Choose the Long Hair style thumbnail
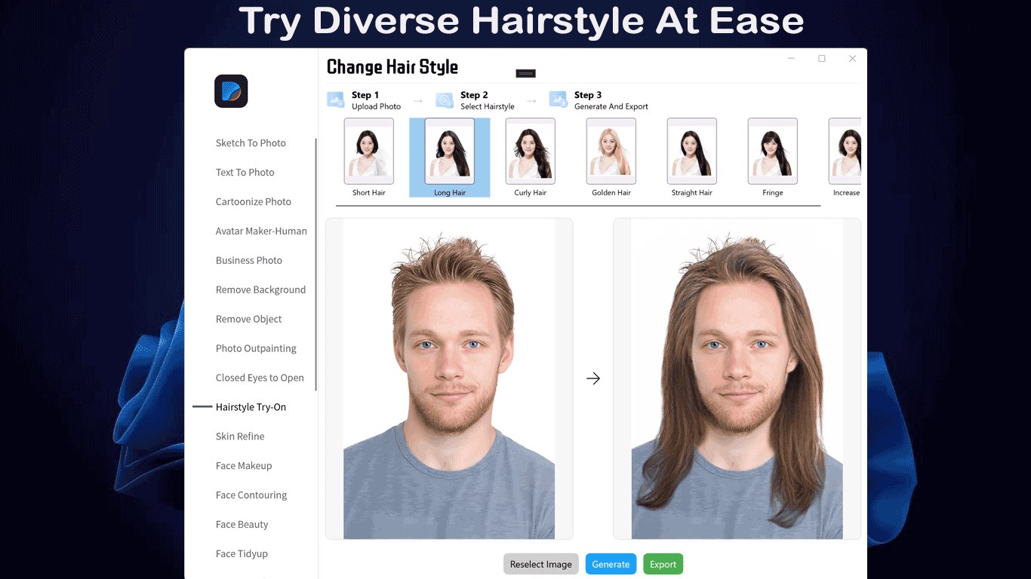The height and width of the screenshot is (579, 1031). point(450,152)
